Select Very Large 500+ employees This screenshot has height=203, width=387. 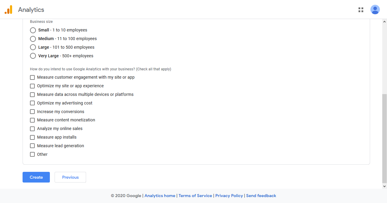coord(33,56)
